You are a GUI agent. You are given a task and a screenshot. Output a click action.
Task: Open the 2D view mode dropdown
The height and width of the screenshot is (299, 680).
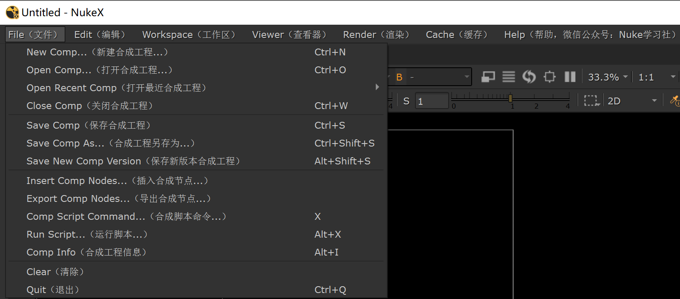(x=633, y=101)
